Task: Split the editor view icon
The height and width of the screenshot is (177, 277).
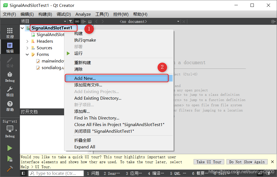Action: click(x=273, y=21)
